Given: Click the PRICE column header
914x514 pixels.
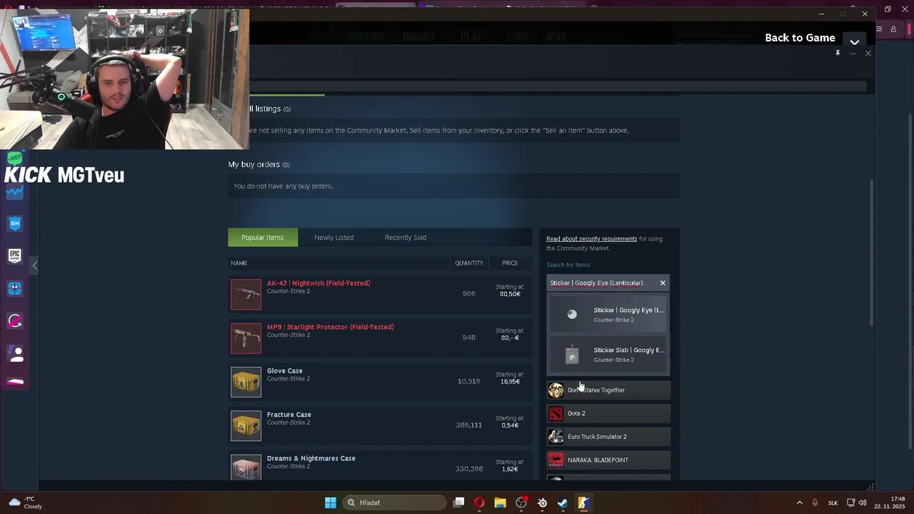Looking at the screenshot, I should 510,263.
